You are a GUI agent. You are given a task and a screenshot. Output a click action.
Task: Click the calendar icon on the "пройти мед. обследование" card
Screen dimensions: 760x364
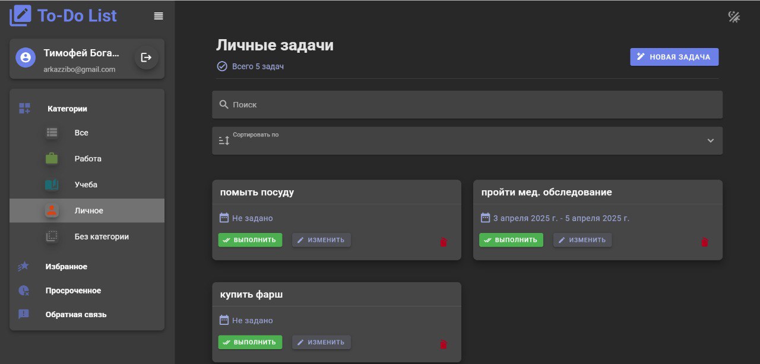tap(485, 218)
